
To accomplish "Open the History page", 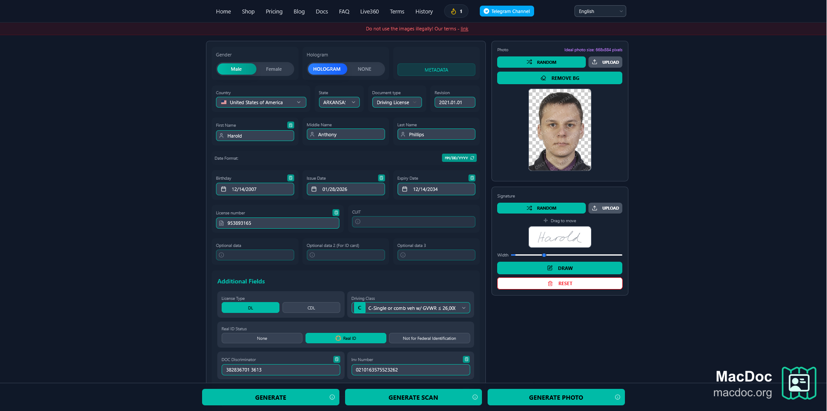I will 424,11.
